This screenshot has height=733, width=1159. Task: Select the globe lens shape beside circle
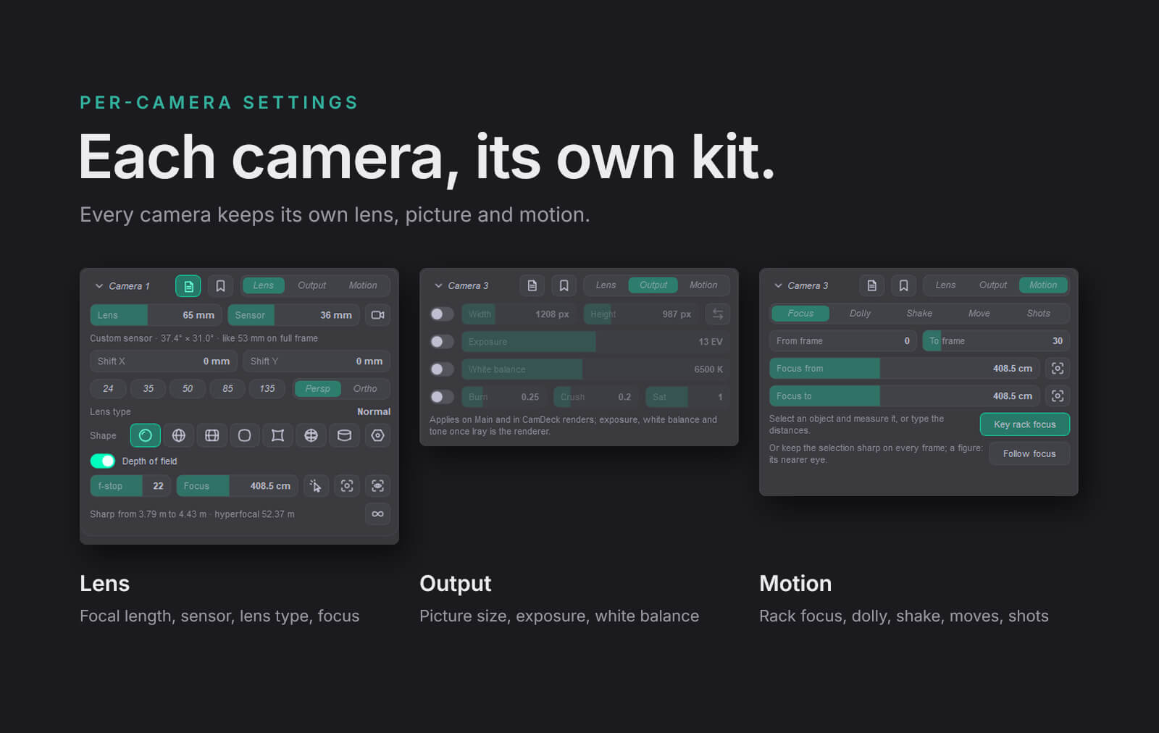tap(179, 435)
